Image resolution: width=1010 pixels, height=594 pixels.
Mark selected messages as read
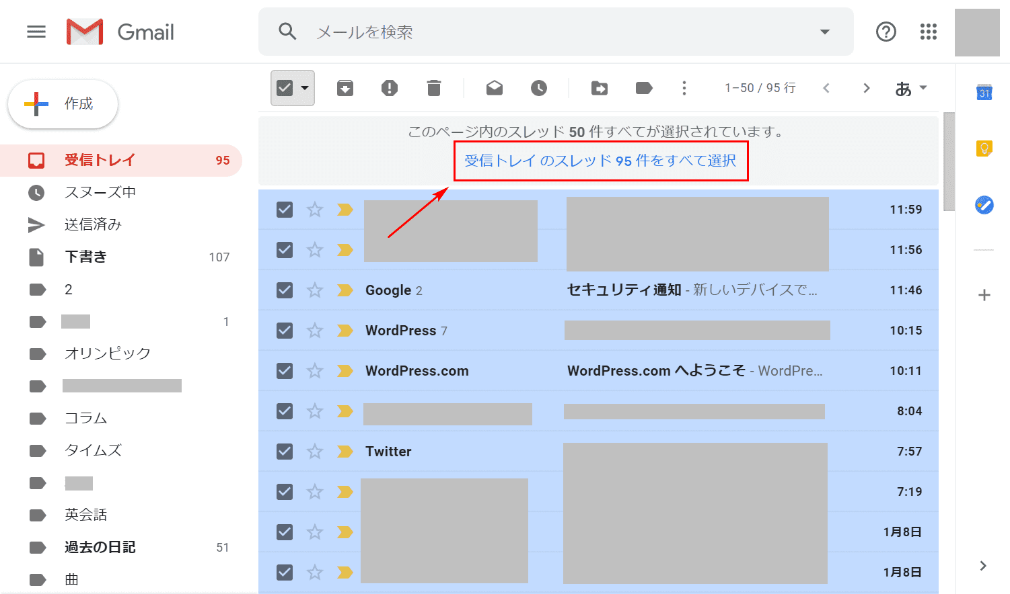tap(495, 88)
